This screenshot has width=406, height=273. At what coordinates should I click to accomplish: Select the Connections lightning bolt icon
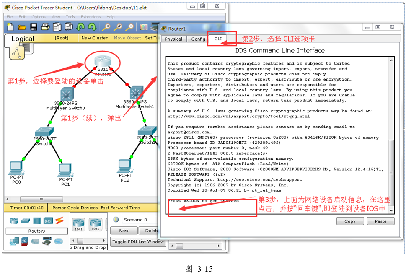pyautogui.click(x=59, y=221)
